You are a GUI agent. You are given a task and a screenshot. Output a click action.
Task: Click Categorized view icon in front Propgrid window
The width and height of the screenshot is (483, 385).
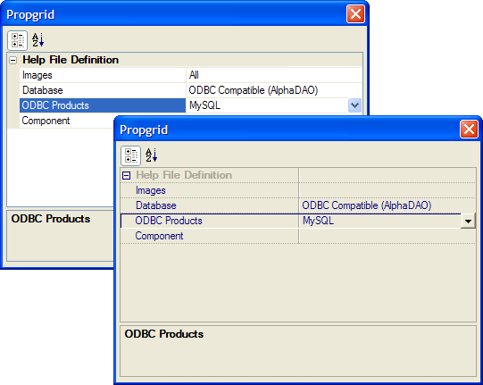130,155
